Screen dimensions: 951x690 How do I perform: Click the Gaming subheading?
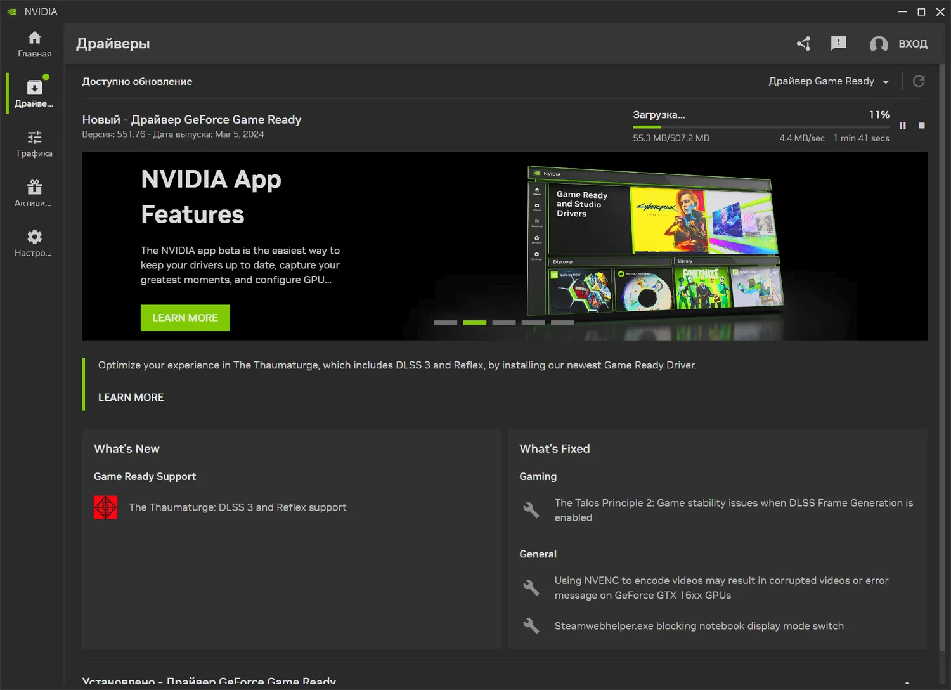538,476
